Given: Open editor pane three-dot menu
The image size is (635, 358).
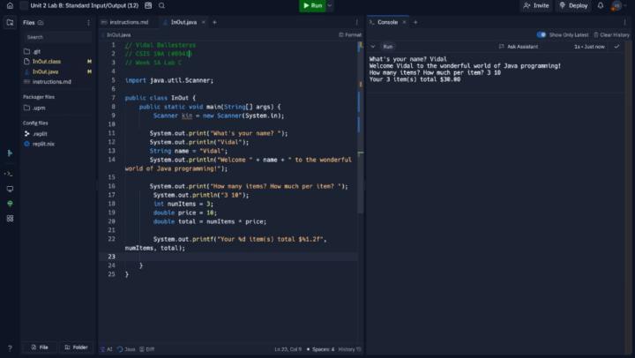Looking at the screenshot, I should coord(357,22).
